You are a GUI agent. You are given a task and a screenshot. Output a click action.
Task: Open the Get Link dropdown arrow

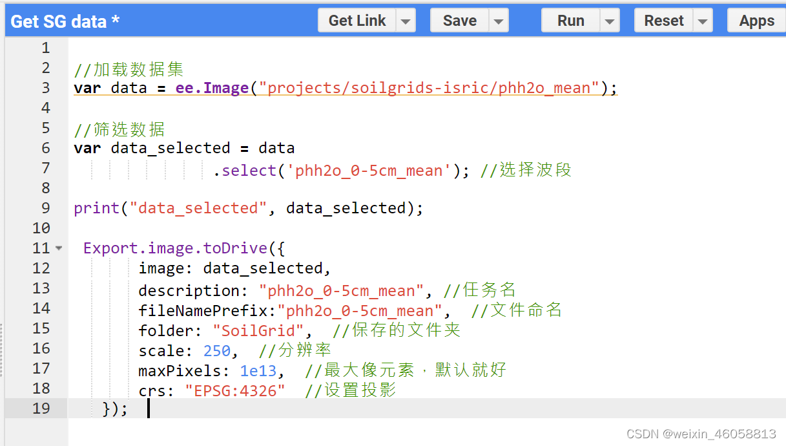point(406,21)
